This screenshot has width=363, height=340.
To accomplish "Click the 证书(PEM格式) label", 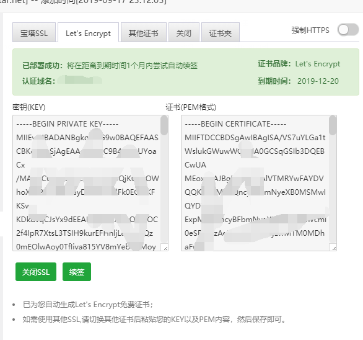I will (x=191, y=107).
